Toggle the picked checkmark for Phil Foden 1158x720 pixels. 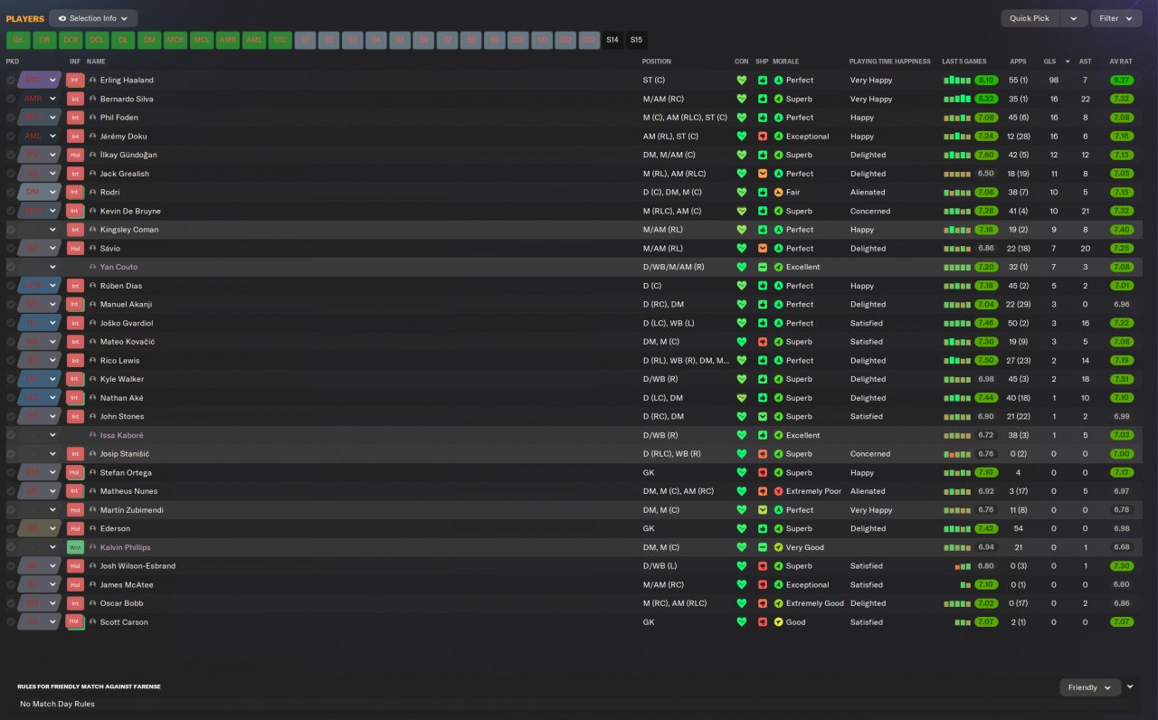(x=11, y=118)
